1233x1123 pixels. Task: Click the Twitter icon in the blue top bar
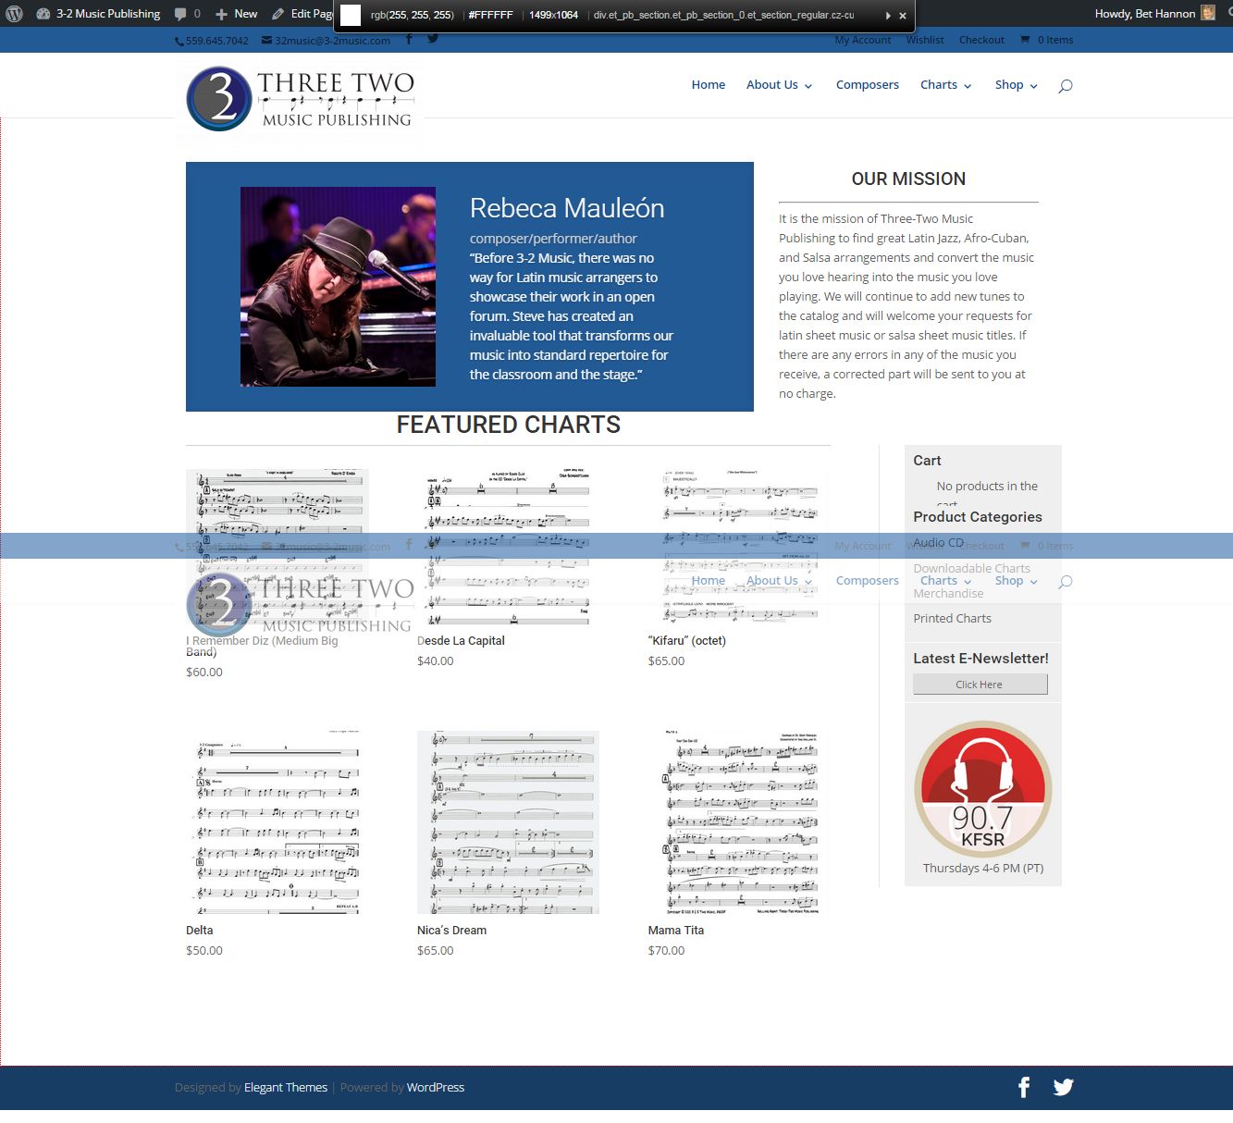click(x=433, y=39)
